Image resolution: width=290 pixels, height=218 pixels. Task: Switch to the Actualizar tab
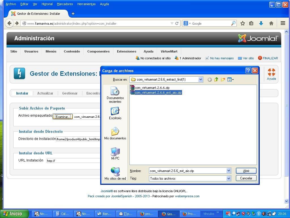(x=45, y=93)
